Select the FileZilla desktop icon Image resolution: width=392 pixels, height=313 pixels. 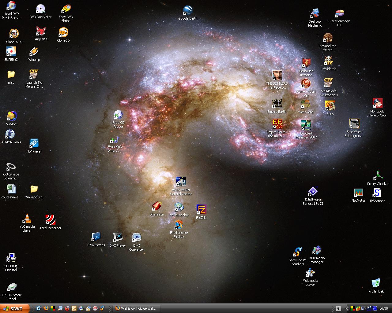click(x=201, y=210)
